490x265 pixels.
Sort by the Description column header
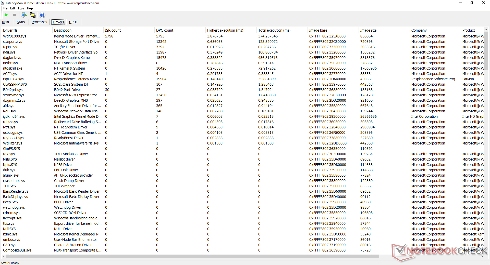click(x=78, y=30)
